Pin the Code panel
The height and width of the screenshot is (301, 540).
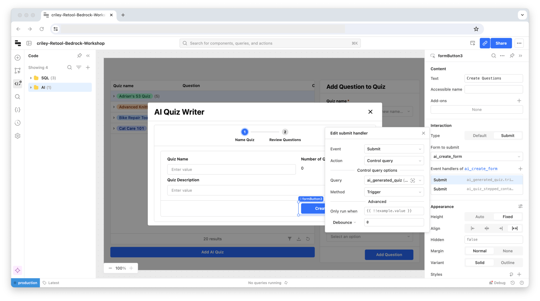[x=79, y=56]
